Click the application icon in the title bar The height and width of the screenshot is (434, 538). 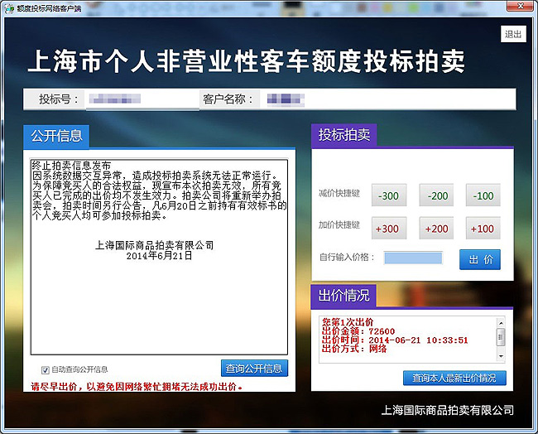tap(7, 7)
